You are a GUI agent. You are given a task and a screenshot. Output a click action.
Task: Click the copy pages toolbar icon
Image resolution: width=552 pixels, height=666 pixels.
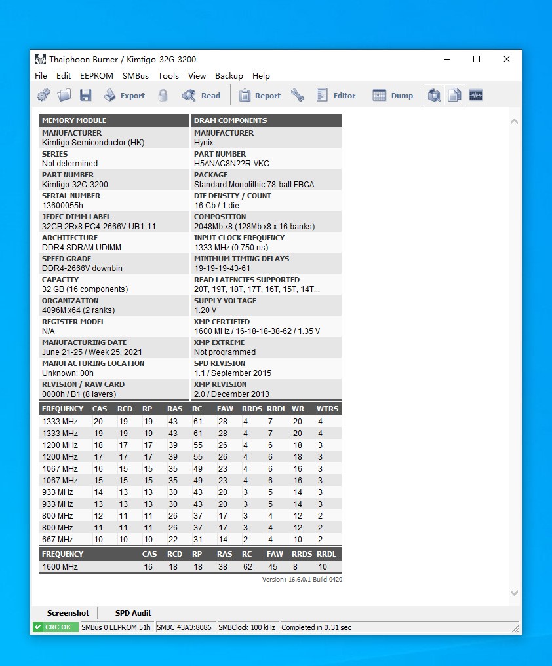click(x=454, y=95)
